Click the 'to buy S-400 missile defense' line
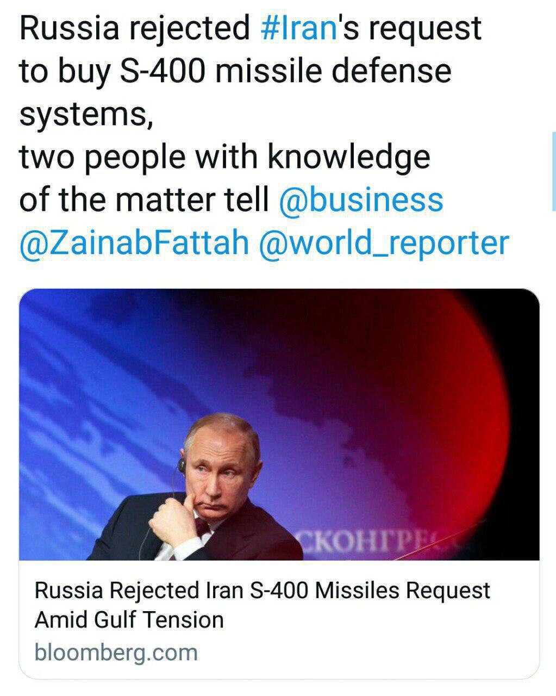This screenshot has height=696, width=556. pos(235,71)
